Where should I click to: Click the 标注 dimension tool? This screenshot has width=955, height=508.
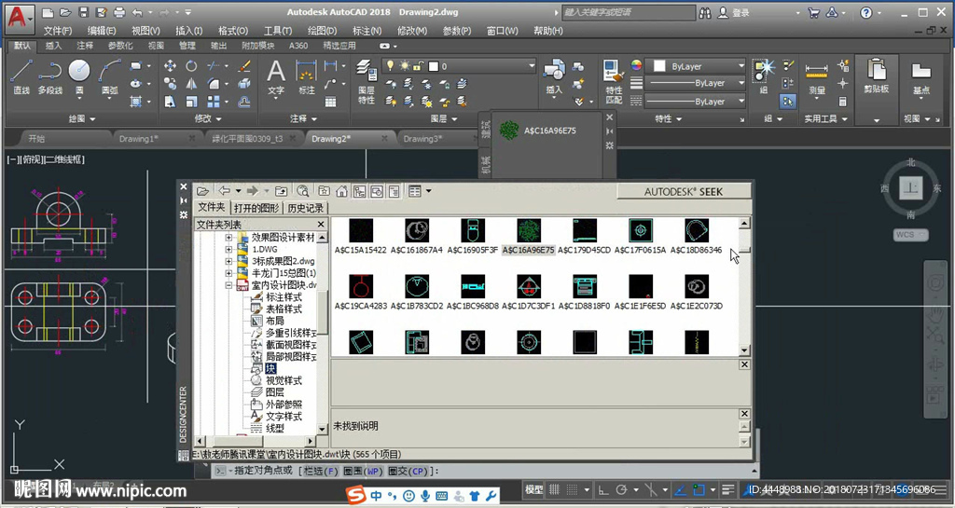[306, 77]
